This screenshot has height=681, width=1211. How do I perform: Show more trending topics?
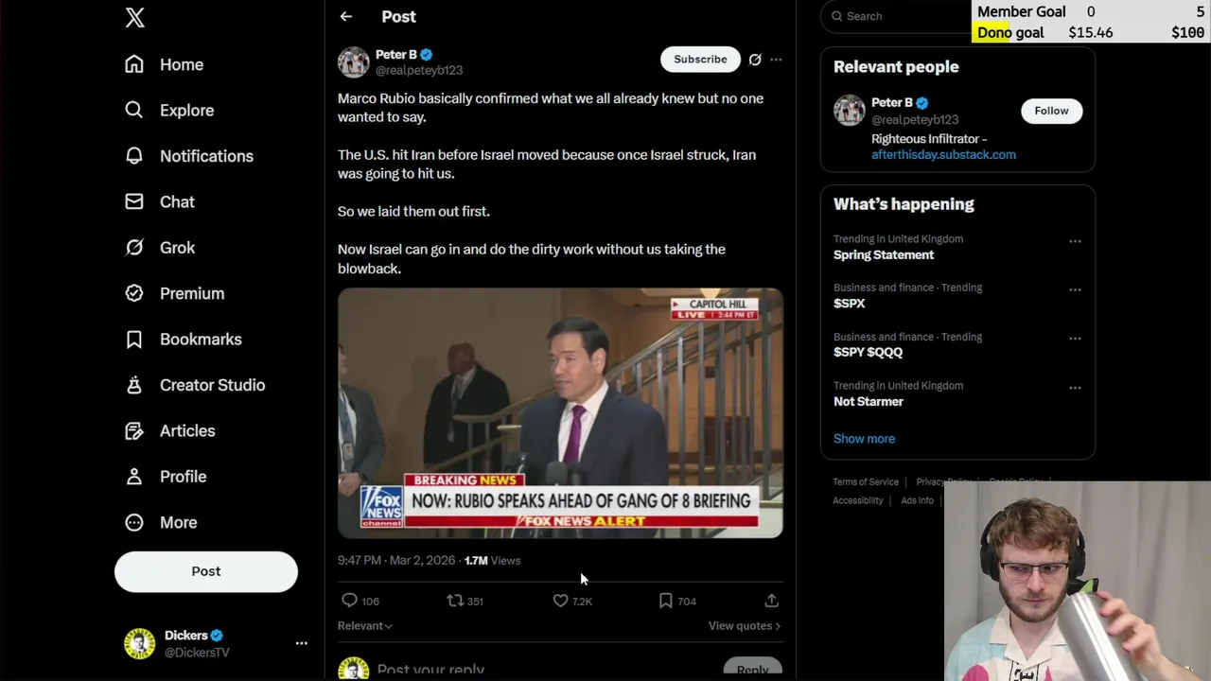click(864, 439)
